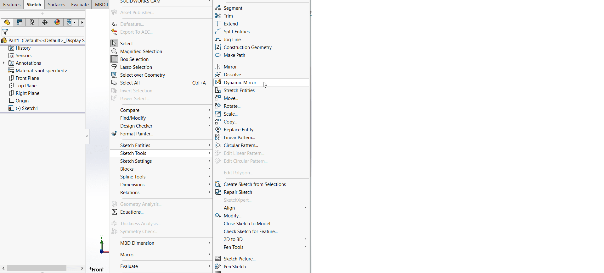Screen dimensions: 604x273
Task: Switch to the Surfaces tab
Action: [x=56, y=4]
